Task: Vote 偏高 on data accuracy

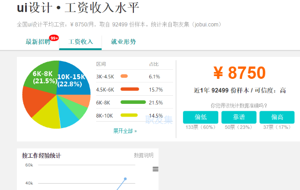Action: coord(277,117)
